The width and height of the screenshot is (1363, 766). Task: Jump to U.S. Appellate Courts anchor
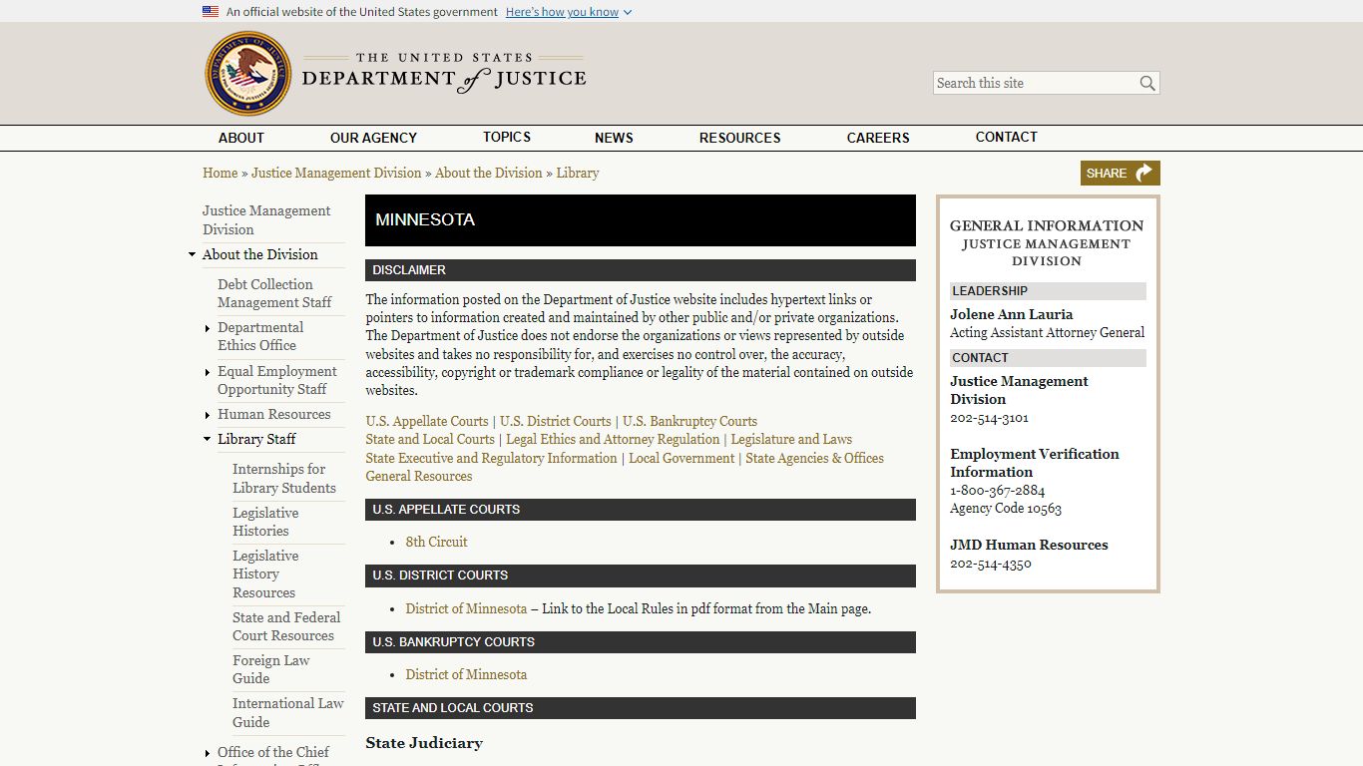coord(427,421)
